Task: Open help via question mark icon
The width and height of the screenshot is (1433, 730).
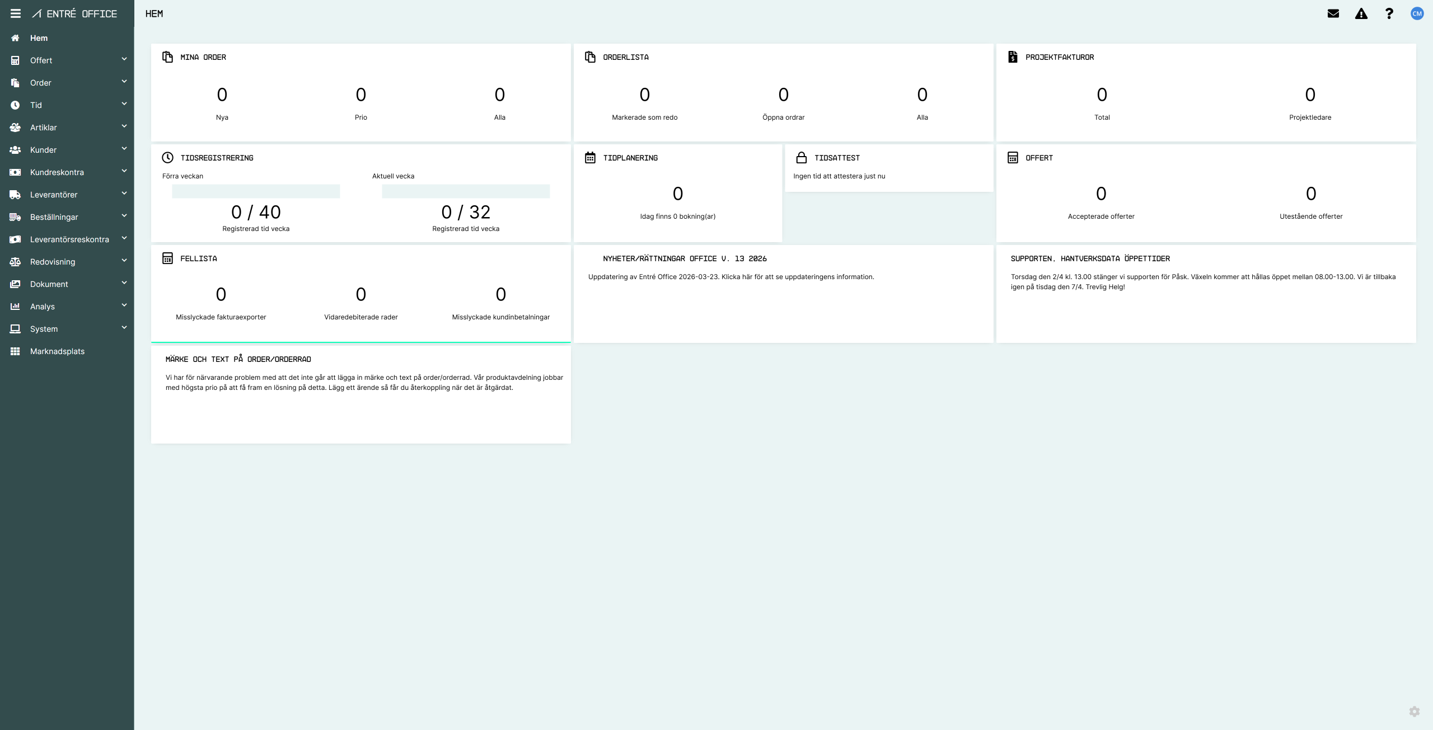Action: 1389,13
